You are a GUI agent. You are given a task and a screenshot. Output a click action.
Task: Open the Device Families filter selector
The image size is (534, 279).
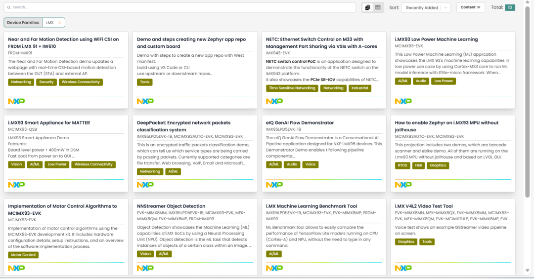click(23, 23)
